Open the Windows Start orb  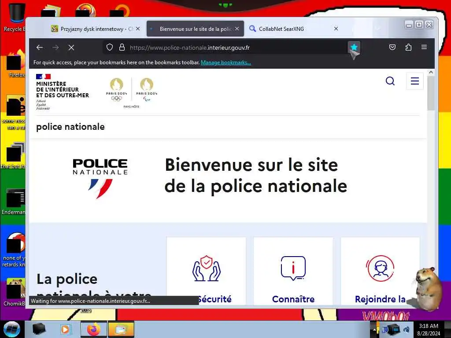[x=11, y=329]
